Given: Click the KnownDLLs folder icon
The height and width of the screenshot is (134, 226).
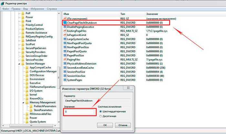Looking at the screenshot, I should [x=27, y=99].
